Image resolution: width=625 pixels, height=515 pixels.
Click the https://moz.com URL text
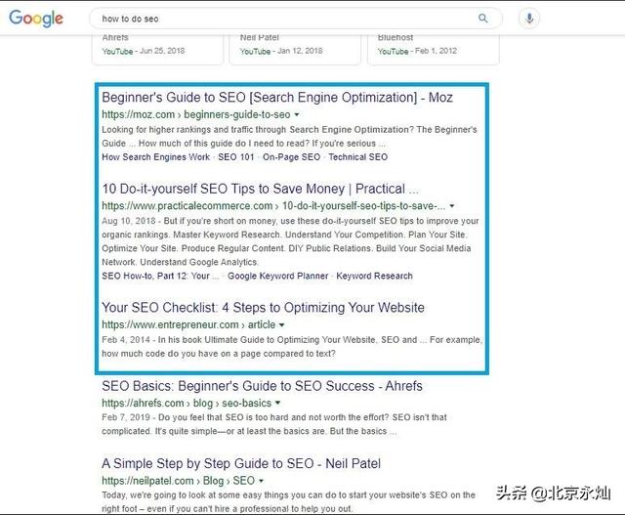pyautogui.click(x=195, y=115)
